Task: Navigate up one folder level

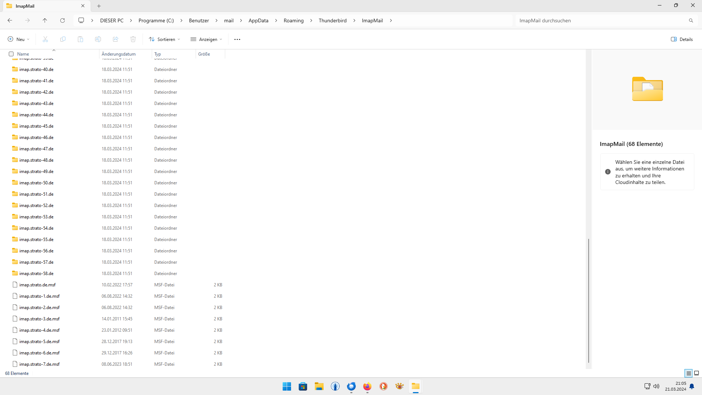Action: coord(45,20)
